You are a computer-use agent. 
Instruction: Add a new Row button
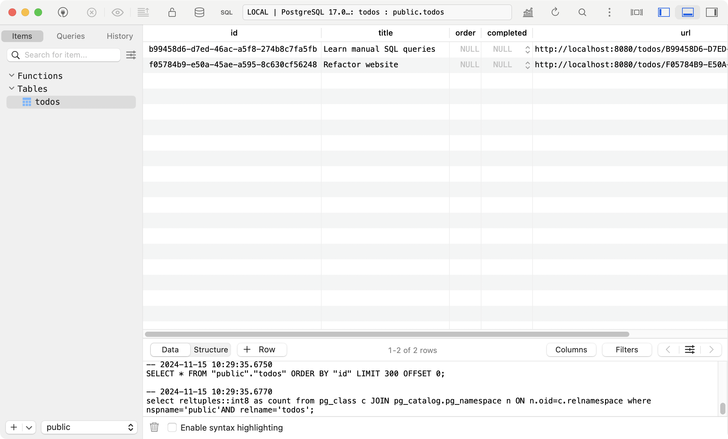coord(262,349)
